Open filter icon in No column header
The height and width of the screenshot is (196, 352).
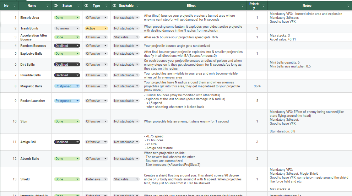point(14,6)
